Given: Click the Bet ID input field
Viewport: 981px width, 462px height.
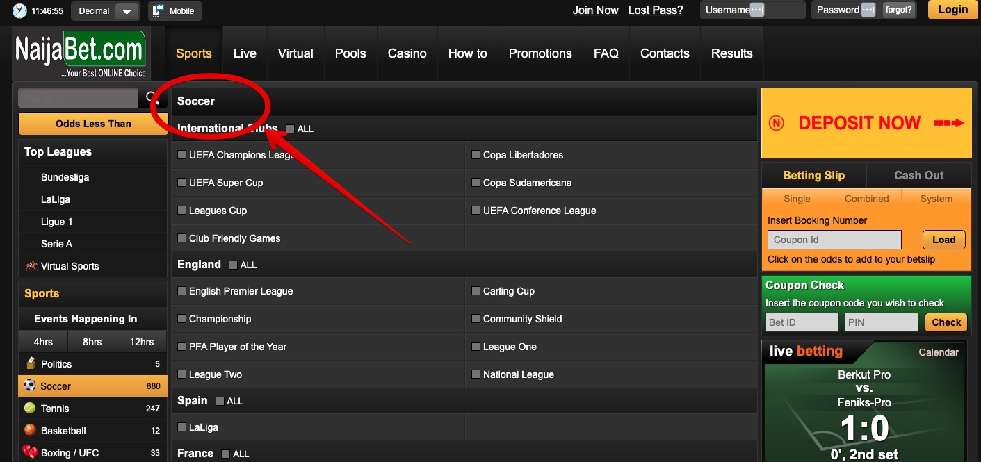Looking at the screenshot, I should [x=802, y=322].
